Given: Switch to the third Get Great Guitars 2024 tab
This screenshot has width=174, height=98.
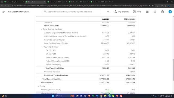Looking at the screenshot, I should click(x=57, y=2).
